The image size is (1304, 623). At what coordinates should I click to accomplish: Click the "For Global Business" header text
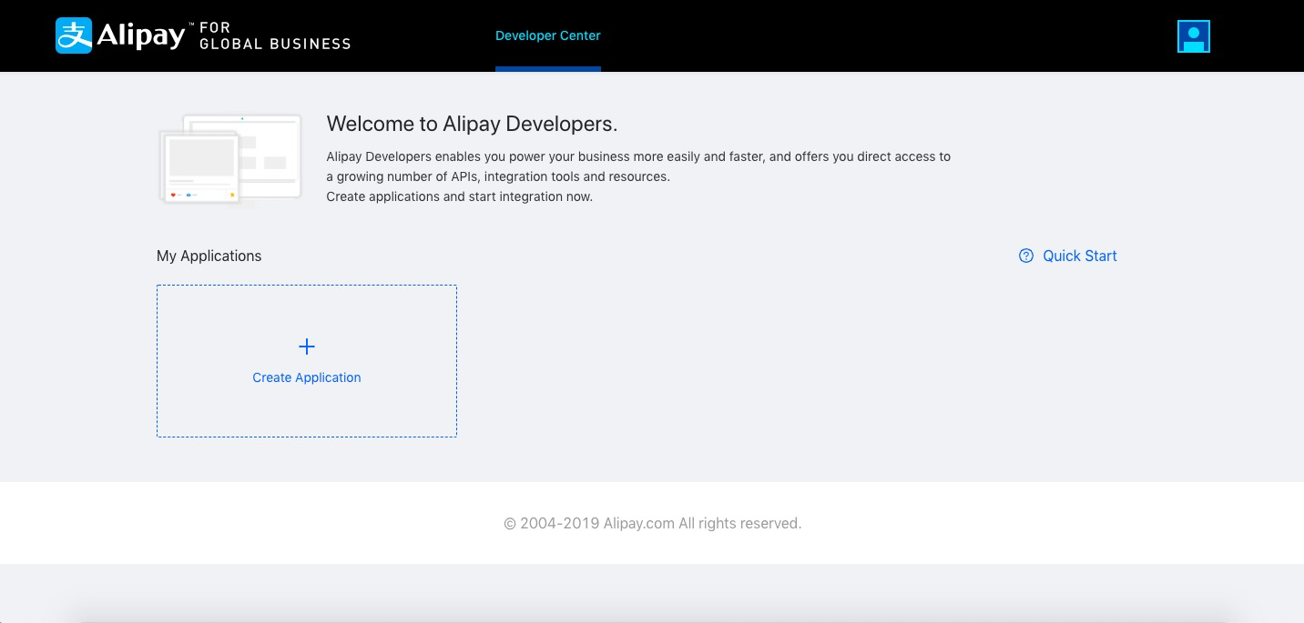[274, 36]
